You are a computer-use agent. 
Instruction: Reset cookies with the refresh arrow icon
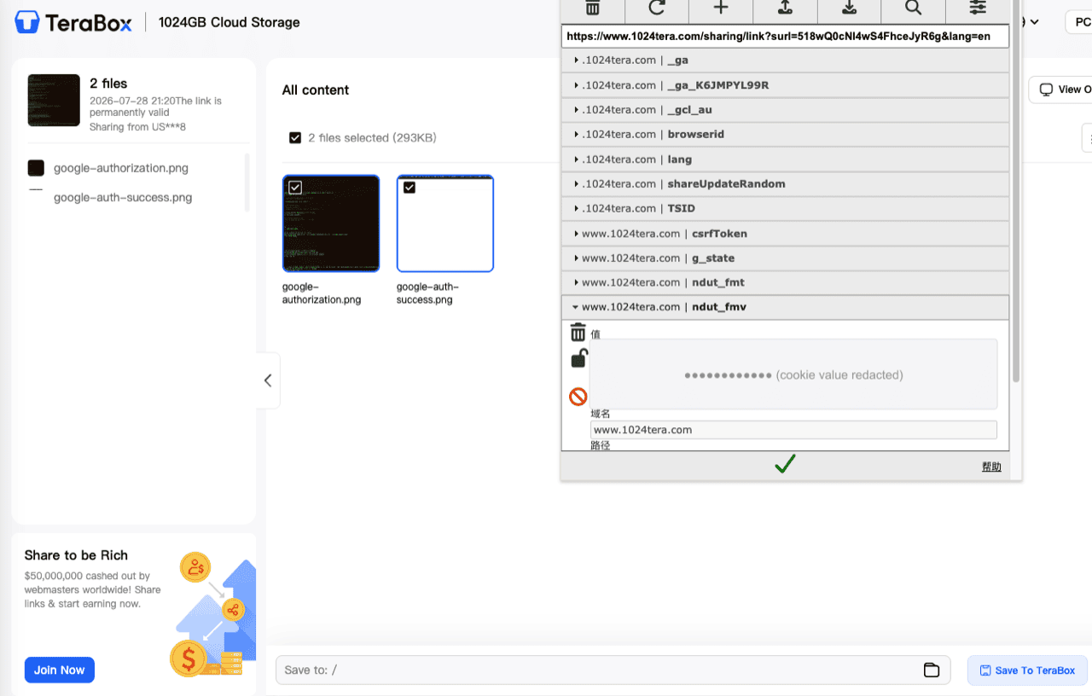coord(657,9)
